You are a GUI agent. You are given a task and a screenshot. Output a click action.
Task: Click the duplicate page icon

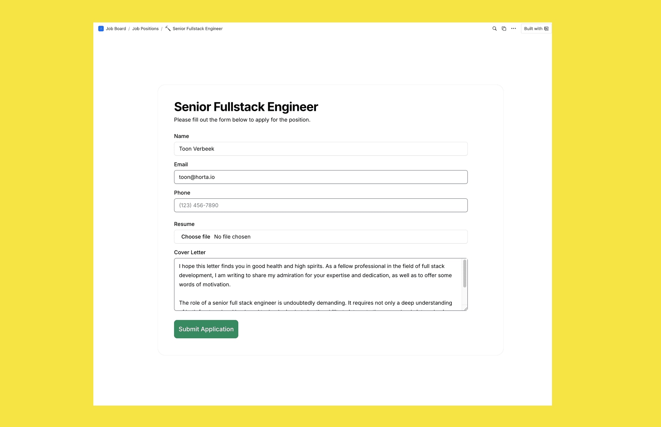504,29
